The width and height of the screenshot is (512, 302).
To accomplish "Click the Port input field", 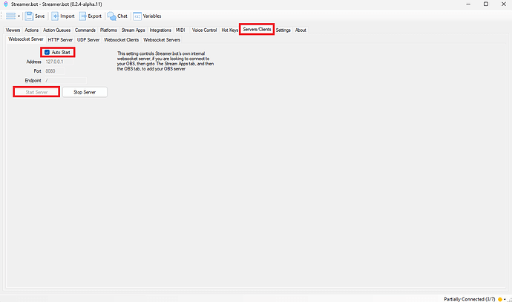I will pyautogui.click(x=65, y=70).
